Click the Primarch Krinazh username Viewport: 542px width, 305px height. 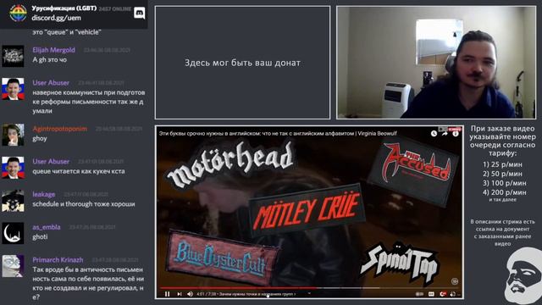58,260
